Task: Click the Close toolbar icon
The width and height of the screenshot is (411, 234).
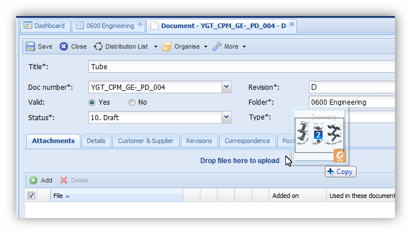Action: [x=64, y=46]
